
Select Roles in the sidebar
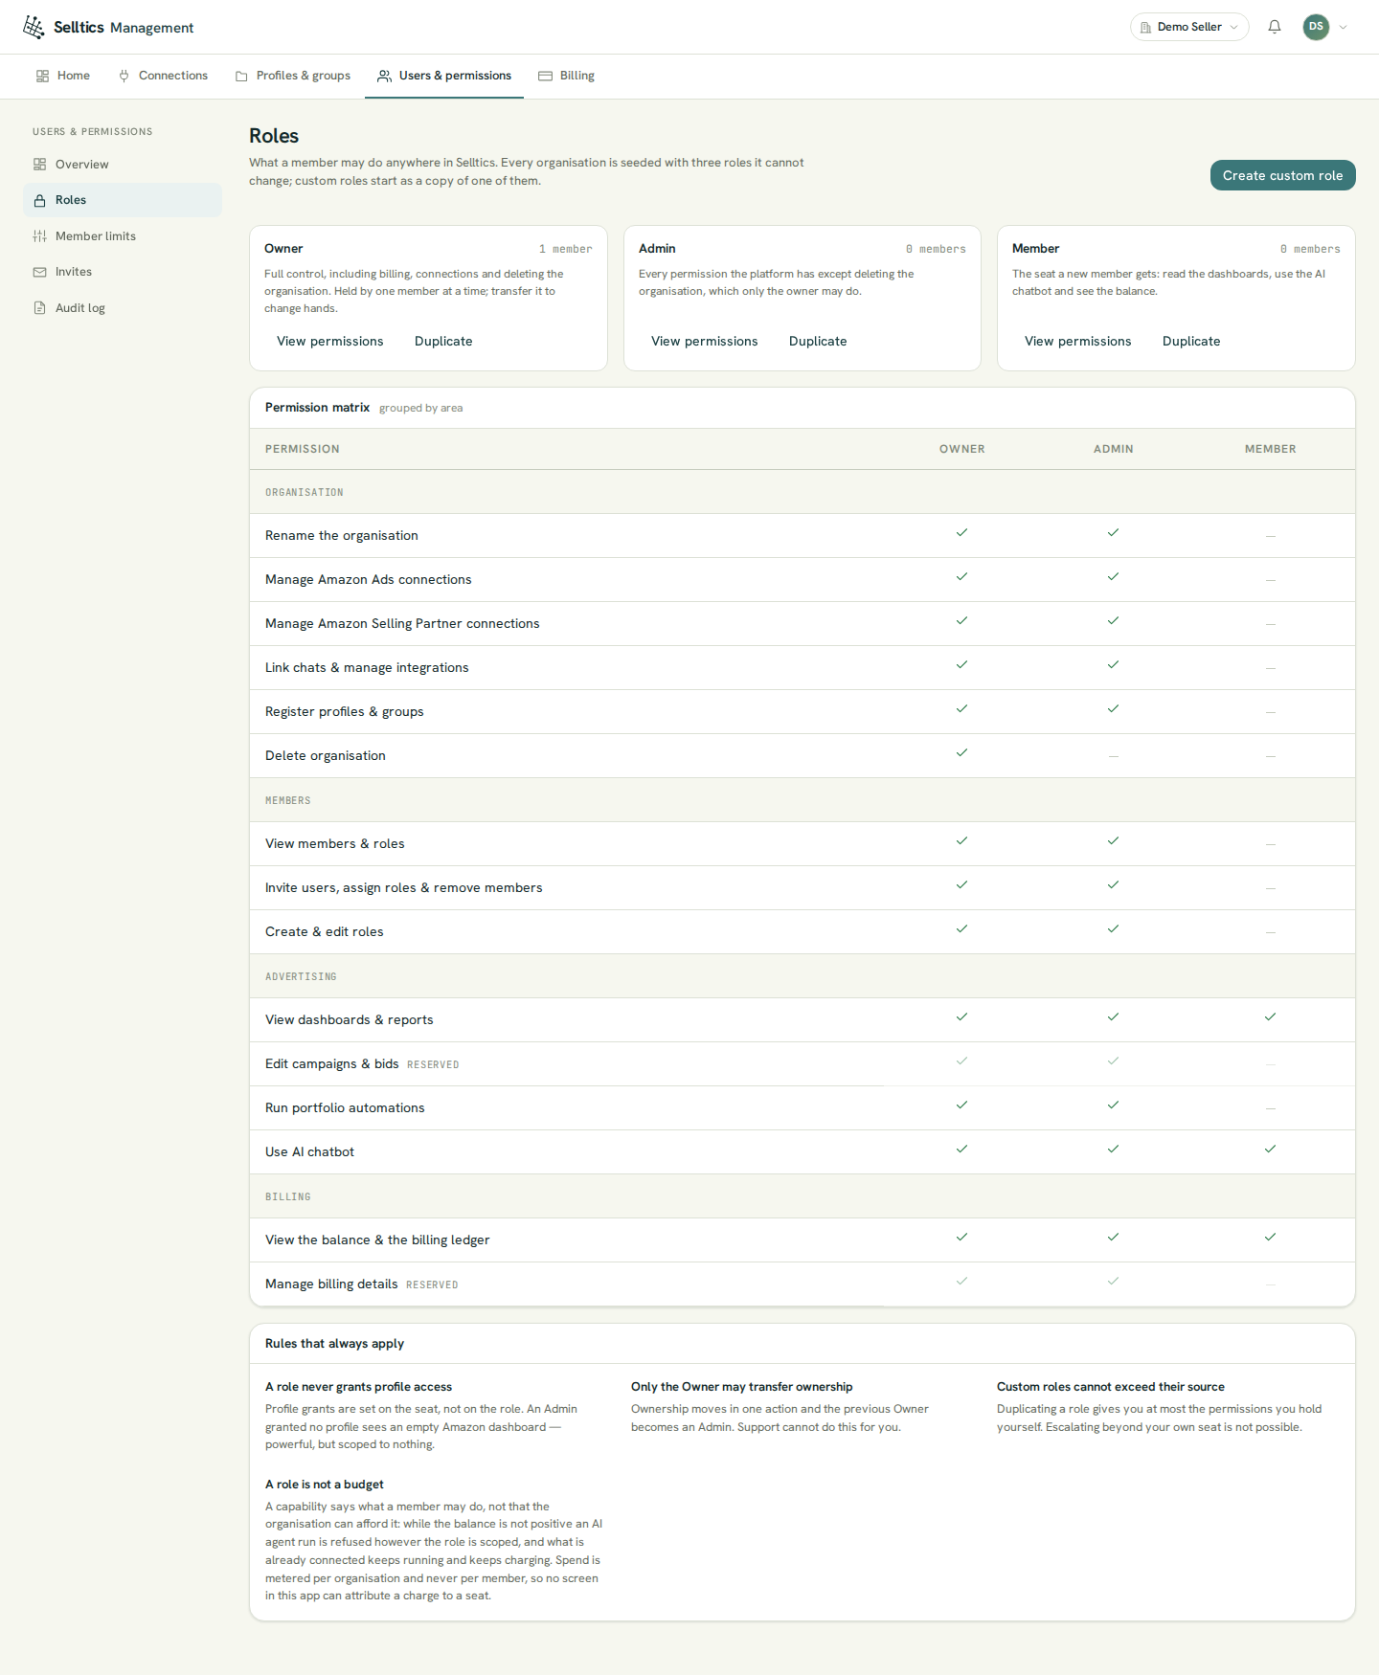123,200
